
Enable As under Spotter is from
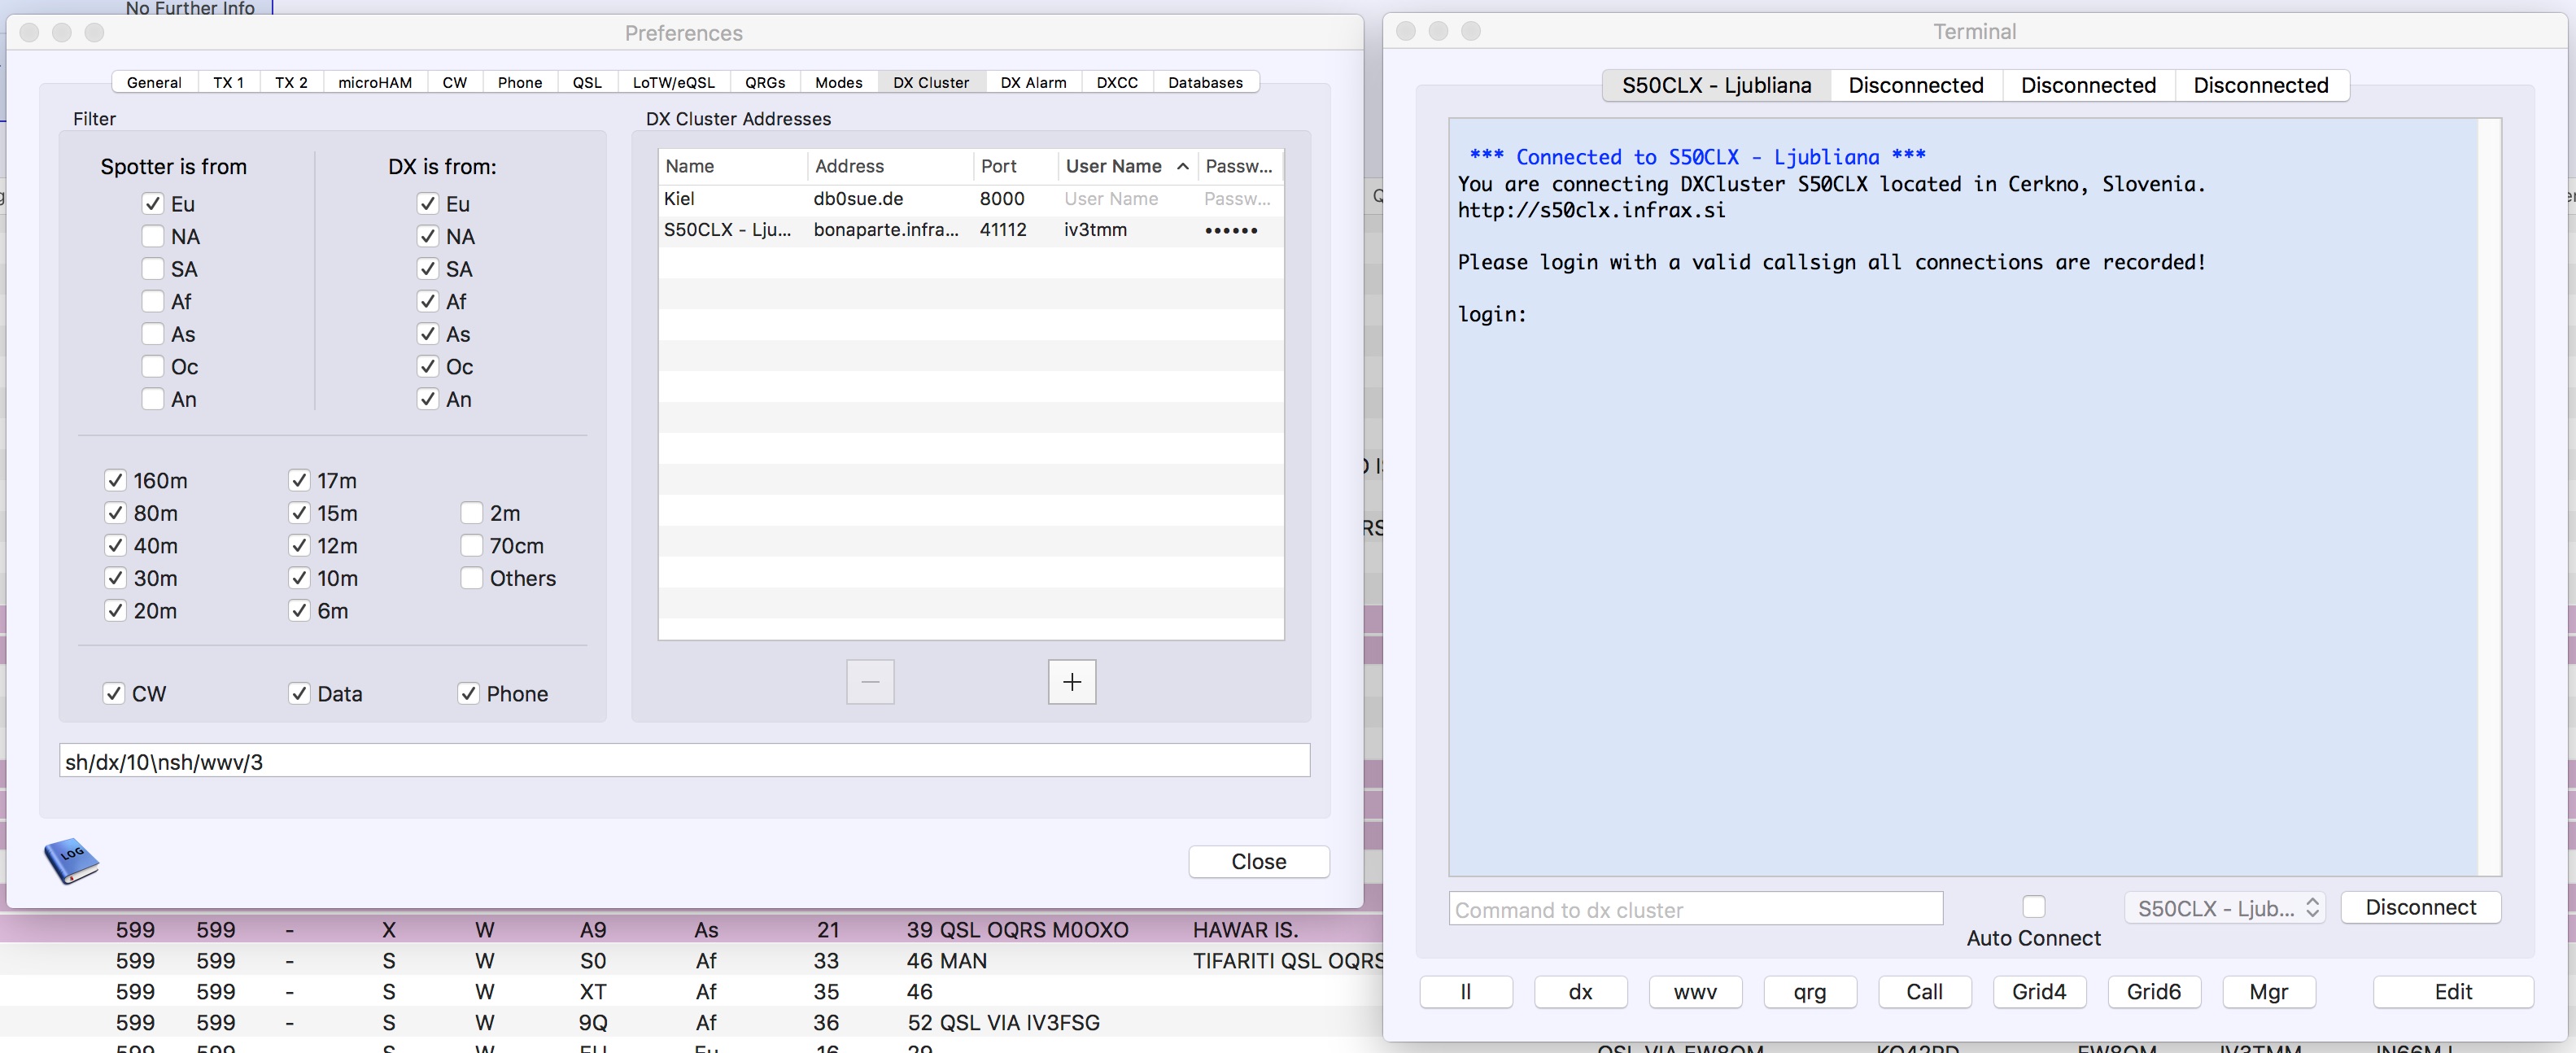(152, 334)
